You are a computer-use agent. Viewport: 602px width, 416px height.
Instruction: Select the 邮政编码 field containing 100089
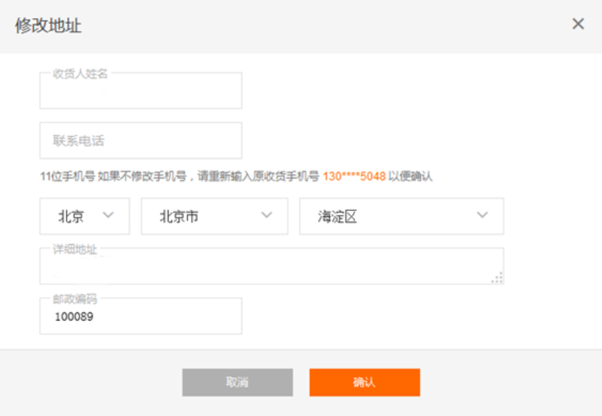[x=141, y=317]
